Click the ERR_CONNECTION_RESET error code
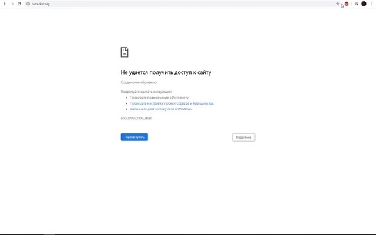 click(136, 118)
